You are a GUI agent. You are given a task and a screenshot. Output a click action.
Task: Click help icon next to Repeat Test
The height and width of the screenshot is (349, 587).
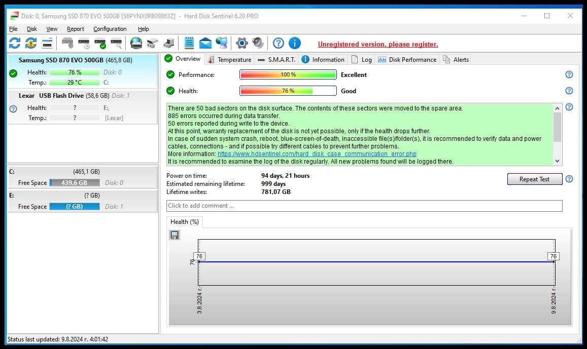point(569,179)
